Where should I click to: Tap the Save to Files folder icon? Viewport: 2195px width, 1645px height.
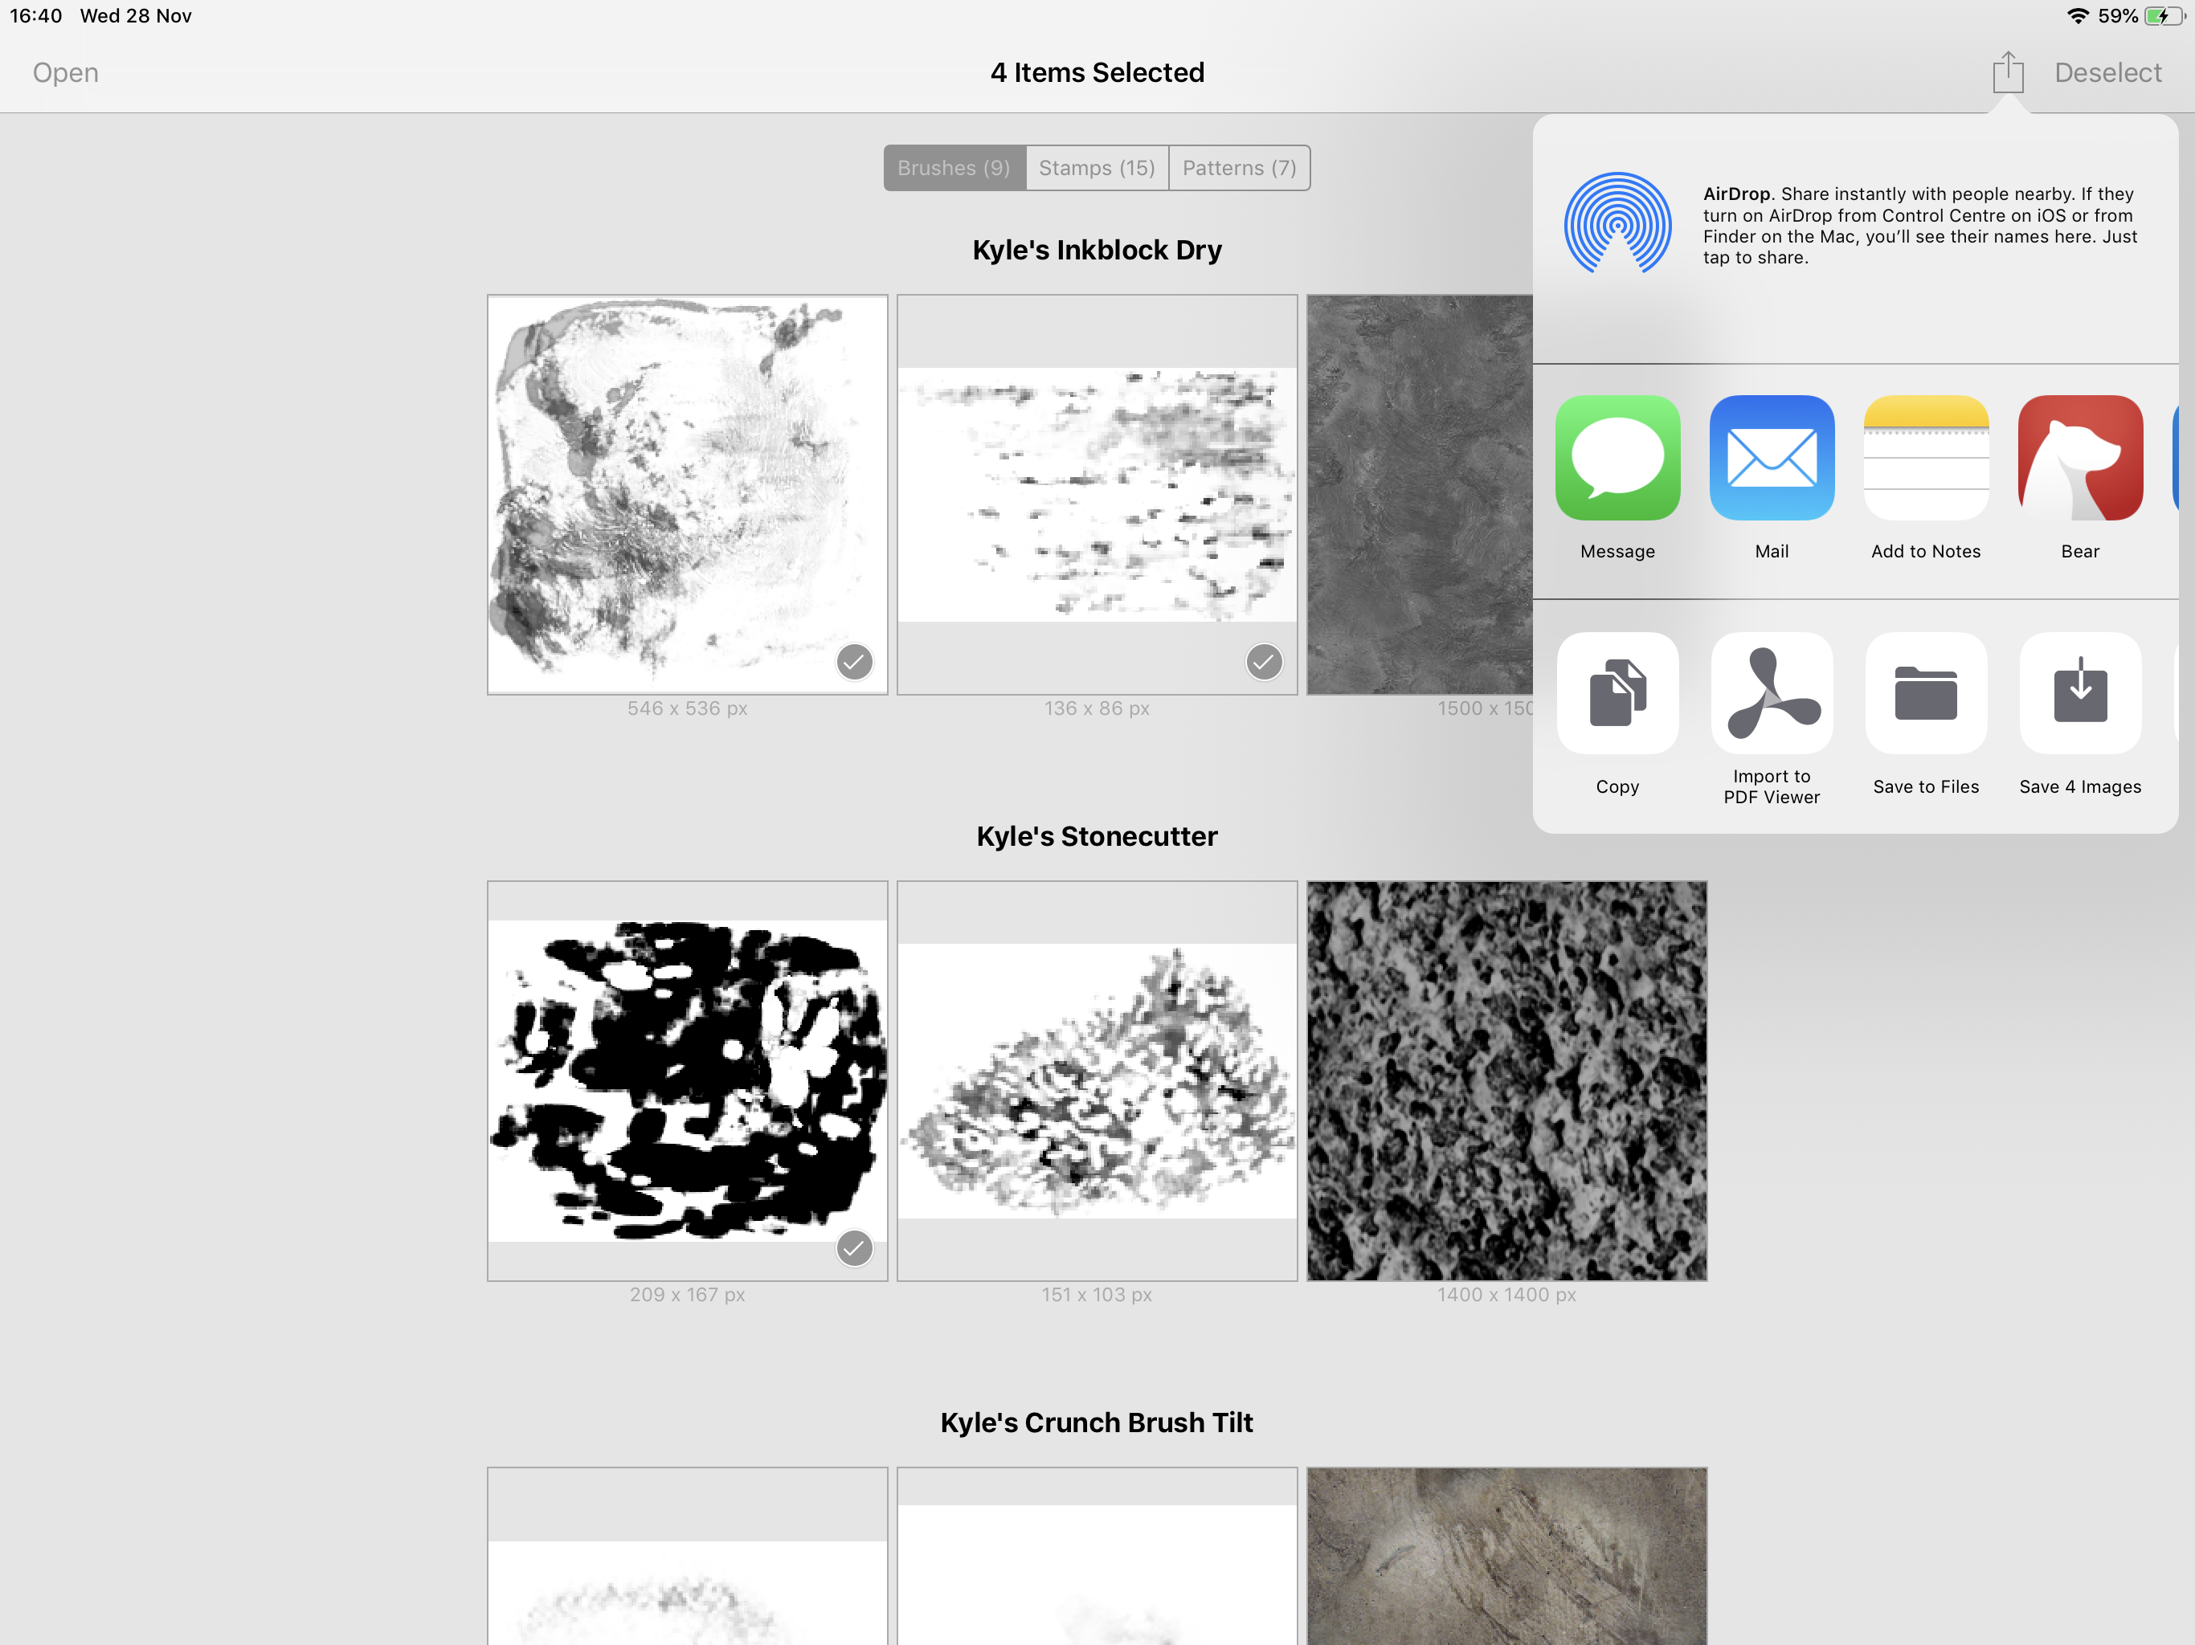coord(1925,692)
